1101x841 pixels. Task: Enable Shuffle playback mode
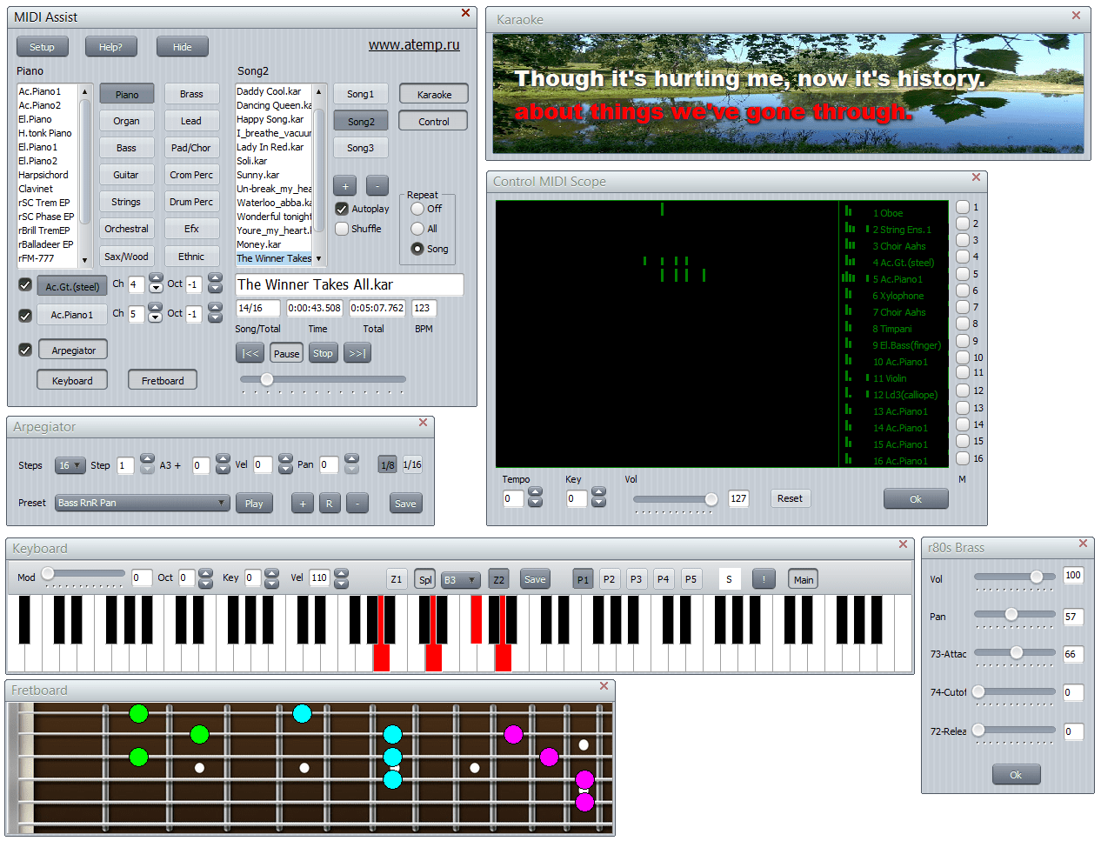click(x=342, y=228)
